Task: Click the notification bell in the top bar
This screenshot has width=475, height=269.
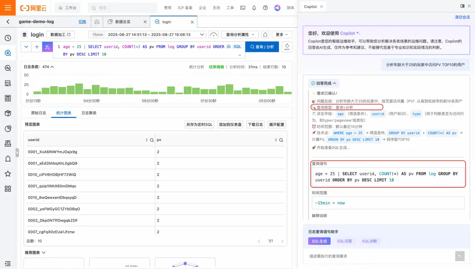Action: (254, 8)
